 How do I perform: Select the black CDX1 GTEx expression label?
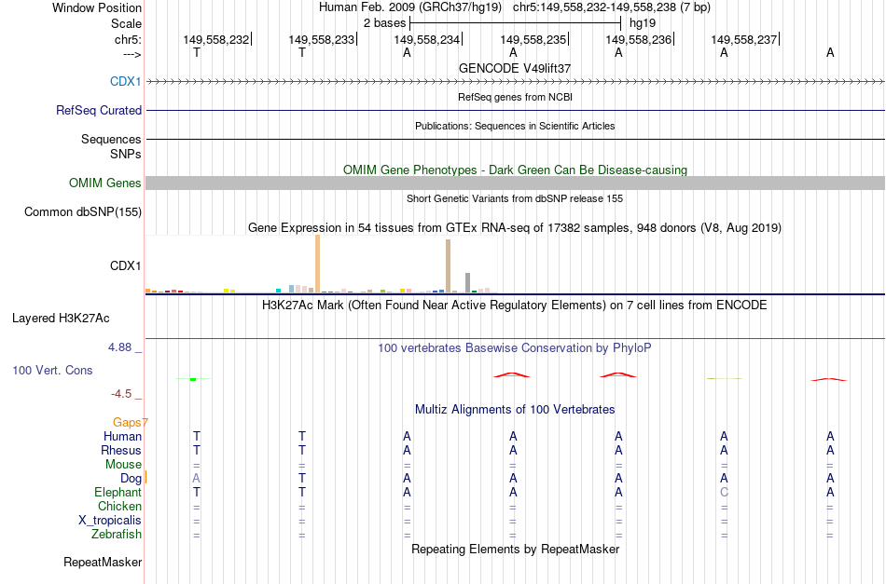pyautogui.click(x=126, y=265)
